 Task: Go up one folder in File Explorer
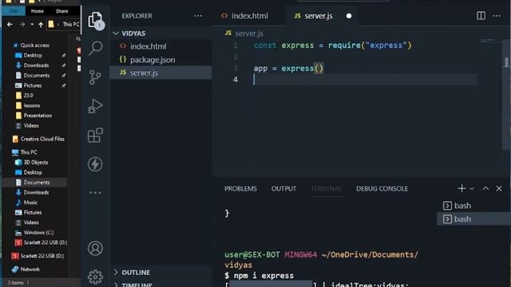[41, 25]
